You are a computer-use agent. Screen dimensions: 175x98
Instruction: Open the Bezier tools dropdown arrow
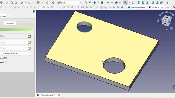56,7
